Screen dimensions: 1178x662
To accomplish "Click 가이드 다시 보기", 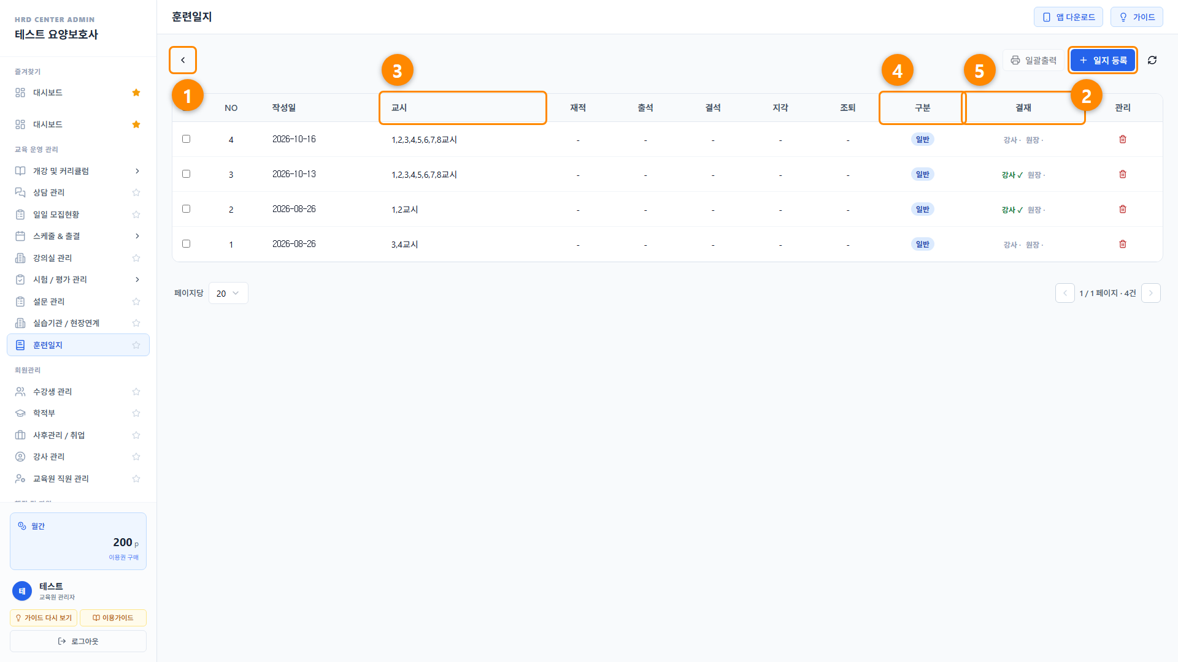I will point(44,618).
